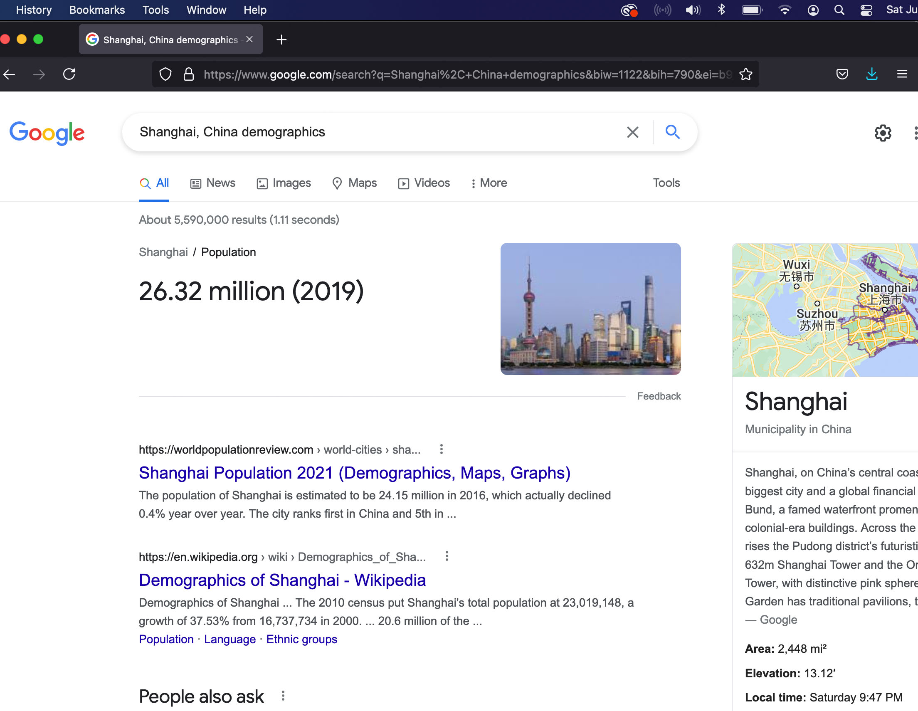Image resolution: width=918 pixels, height=711 pixels.
Task: Click the Wi-Fi status icon
Action: [x=785, y=10]
